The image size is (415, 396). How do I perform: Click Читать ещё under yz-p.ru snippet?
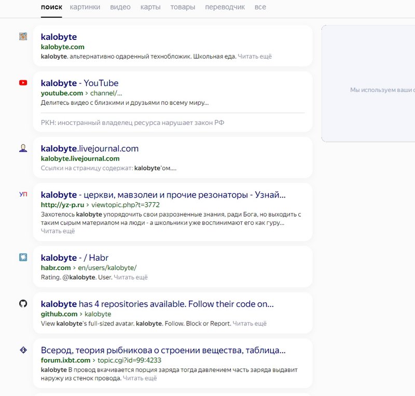[x=58, y=231]
